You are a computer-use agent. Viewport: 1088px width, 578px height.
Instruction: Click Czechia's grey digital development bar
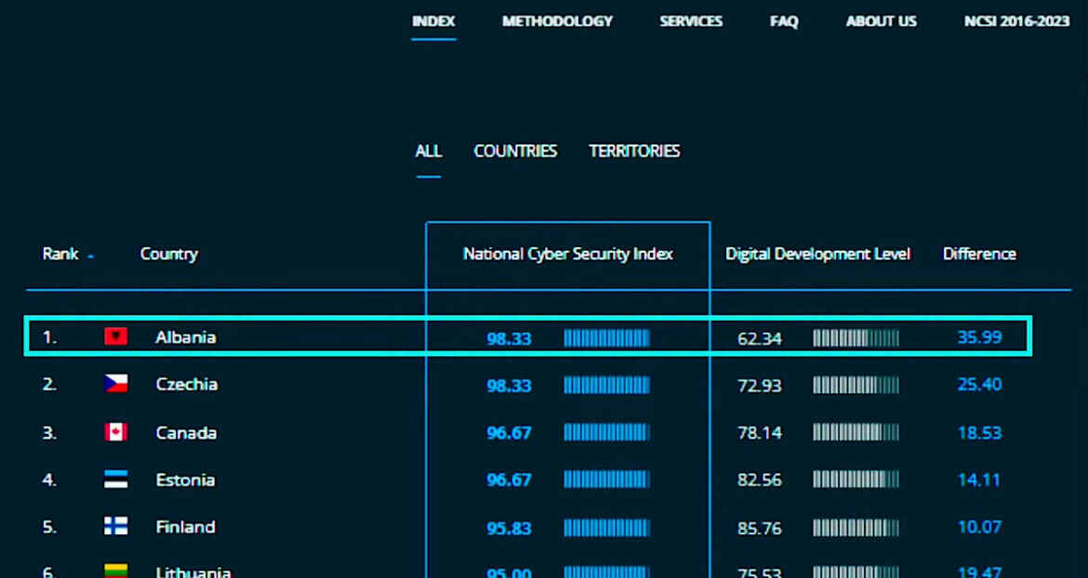(856, 386)
